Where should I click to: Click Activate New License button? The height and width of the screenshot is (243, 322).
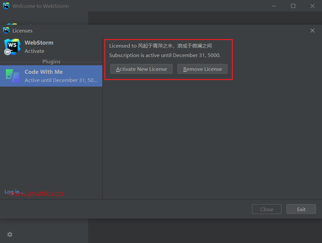(x=141, y=69)
